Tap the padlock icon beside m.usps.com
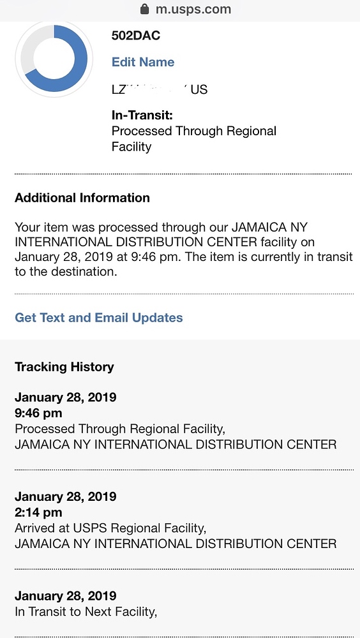Viewport: 360px width, 638px height. click(x=144, y=8)
